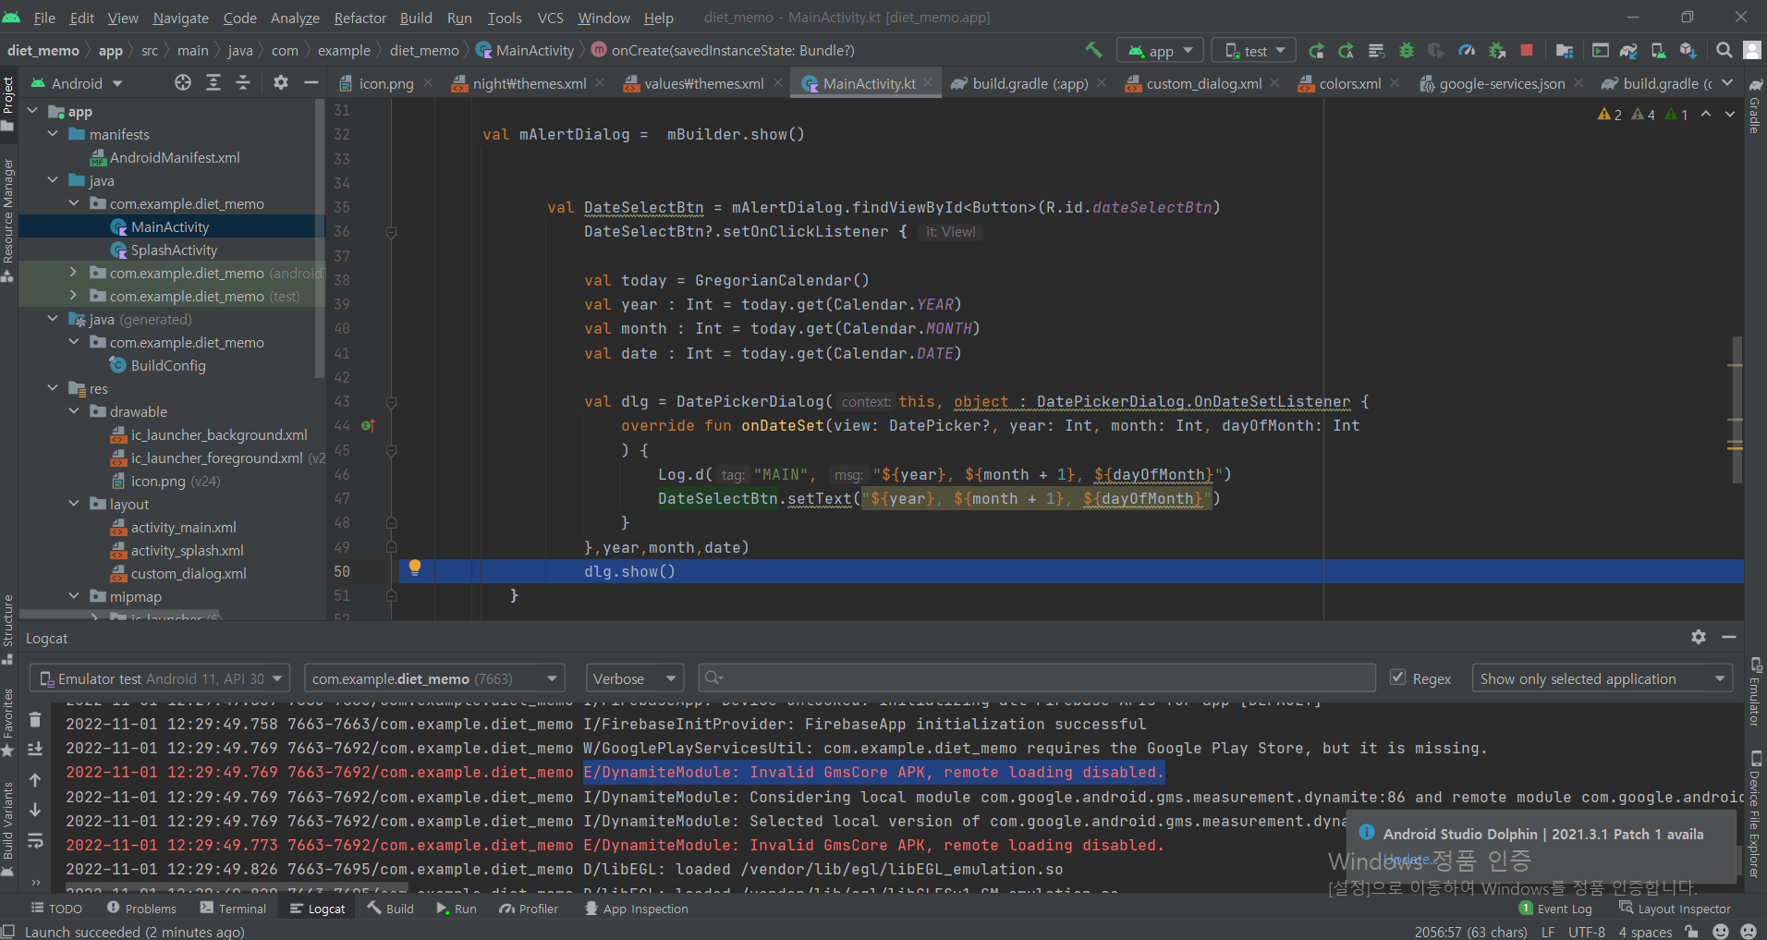Close the MainActivity.kt tab
This screenshot has width=1767, height=940.
click(928, 83)
